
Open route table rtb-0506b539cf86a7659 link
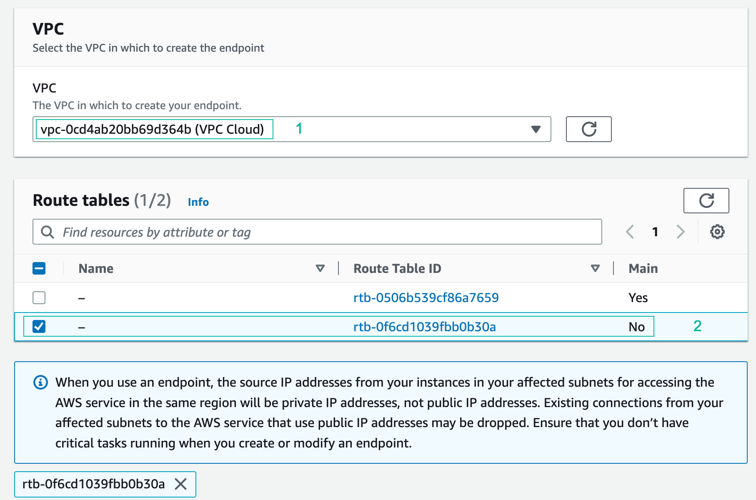426,298
